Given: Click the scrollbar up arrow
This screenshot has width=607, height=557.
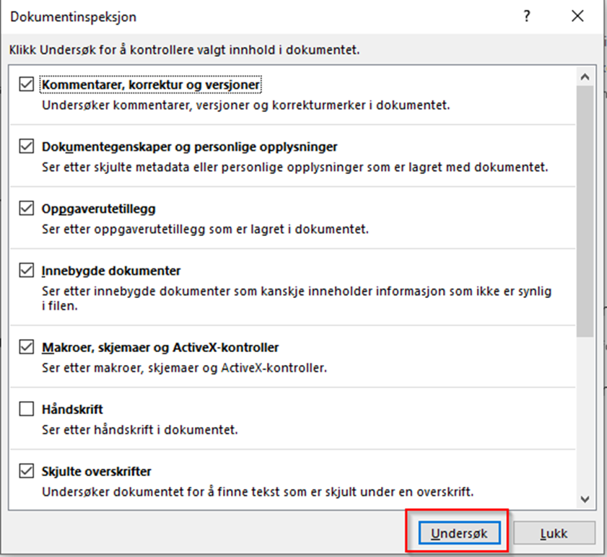Looking at the screenshot, I should point(585,76).
